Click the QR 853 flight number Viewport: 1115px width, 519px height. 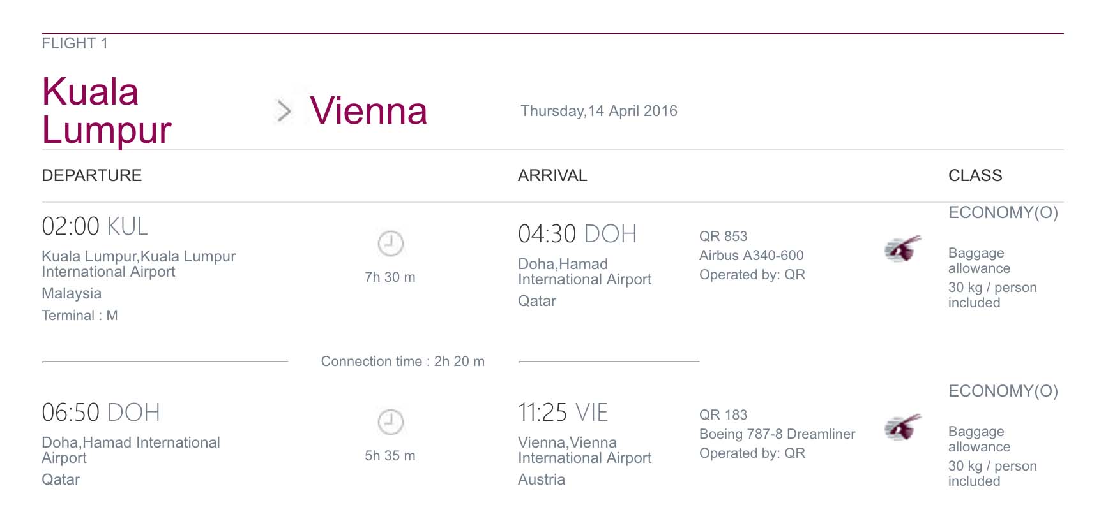(x=723, y=236)
